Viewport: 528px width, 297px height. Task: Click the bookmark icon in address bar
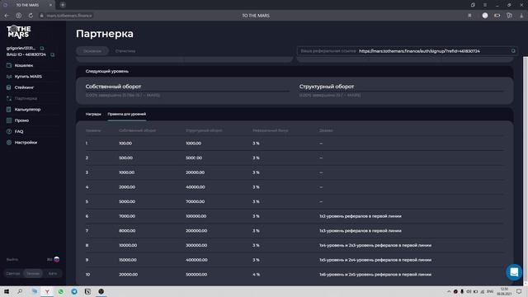[x=469, y=16]
